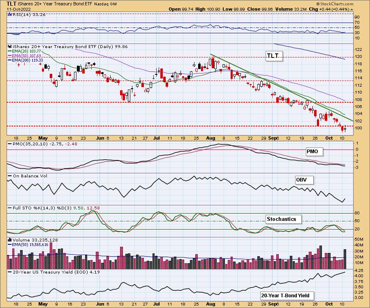Click the RSI(14) 33.26 indicator label
Screen dimensions: 370x308
coord(29,15)
